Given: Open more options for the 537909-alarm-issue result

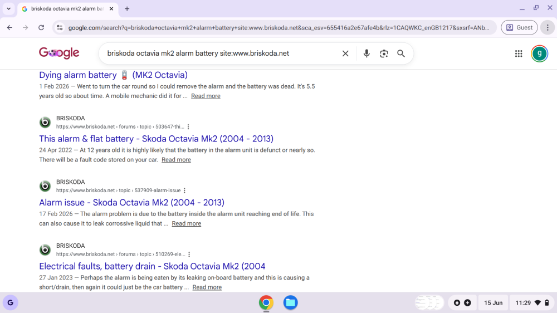Looking at the screenshot, I should (x=184, y=190).
